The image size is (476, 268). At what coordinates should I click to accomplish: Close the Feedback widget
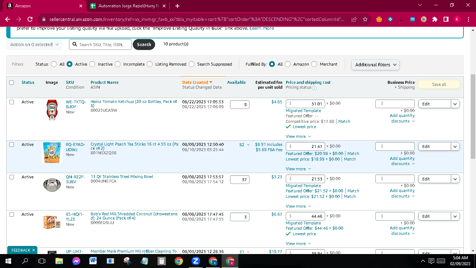(34, 250)
